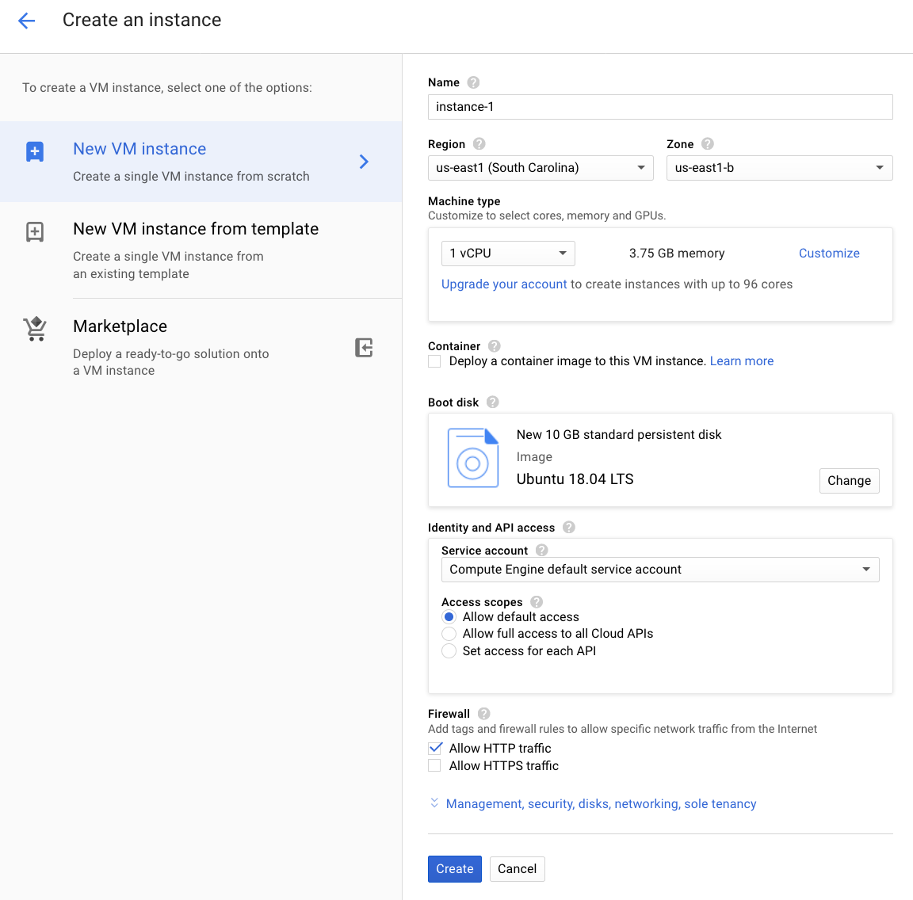The height and width of the screenshot is (900, 913).
Task: Click the Firewall help icon
Action: click(x=484, y=714)
